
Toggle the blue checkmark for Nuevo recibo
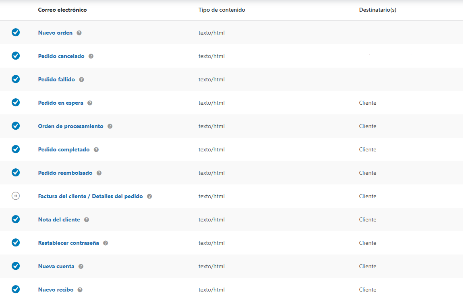tap(16, 290)
